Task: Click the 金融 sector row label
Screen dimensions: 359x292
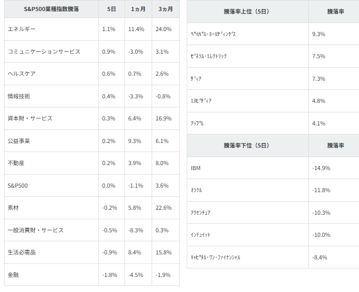Action: [x=14, y=275]
